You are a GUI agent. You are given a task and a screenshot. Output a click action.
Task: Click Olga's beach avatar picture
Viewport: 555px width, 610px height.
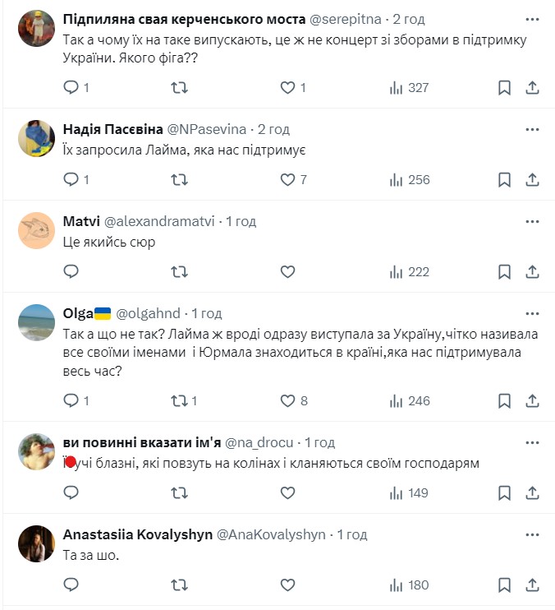(x=36, y=323)
